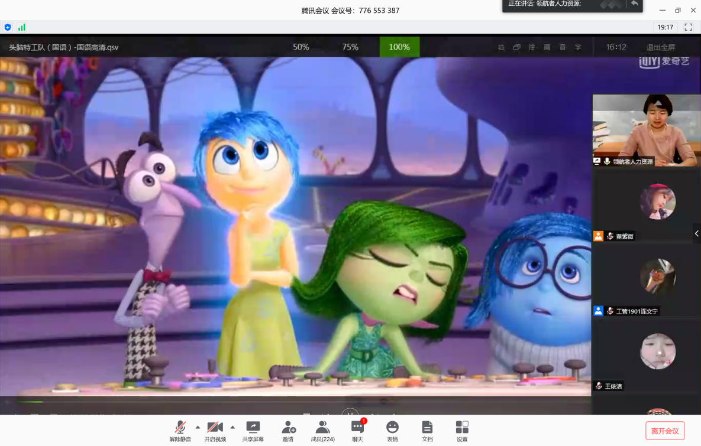Click the 正在讲话 speaking indicator banner
Viewport: 701px width, 446px height.
coord(572,5)
